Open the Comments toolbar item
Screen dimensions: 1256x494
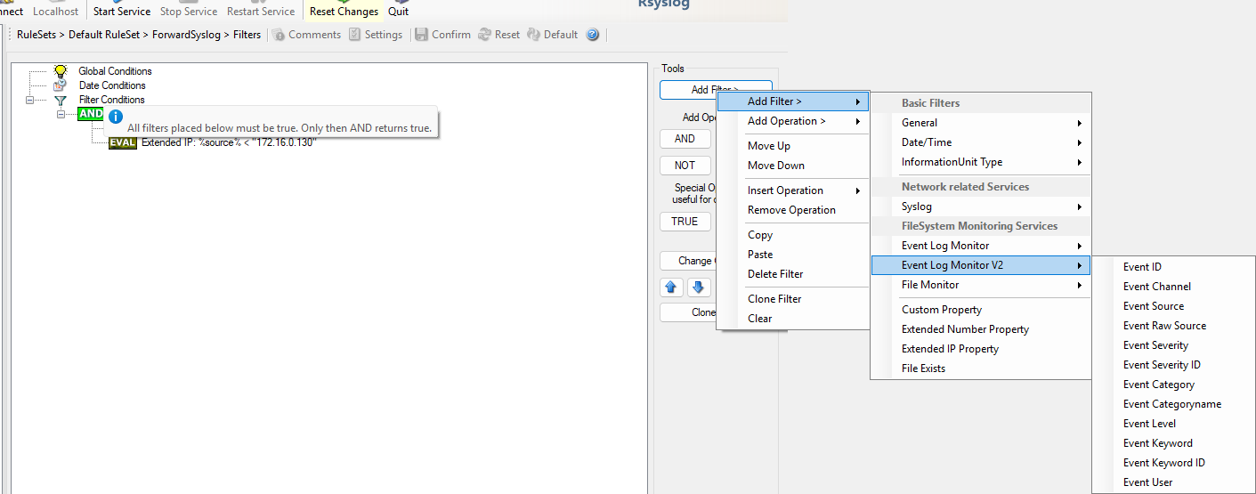pos(306,35)
